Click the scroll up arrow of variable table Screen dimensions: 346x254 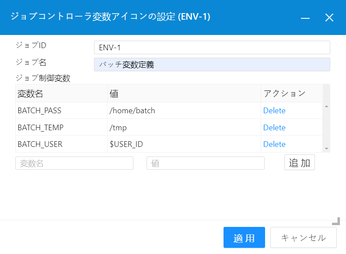point(326,106)
